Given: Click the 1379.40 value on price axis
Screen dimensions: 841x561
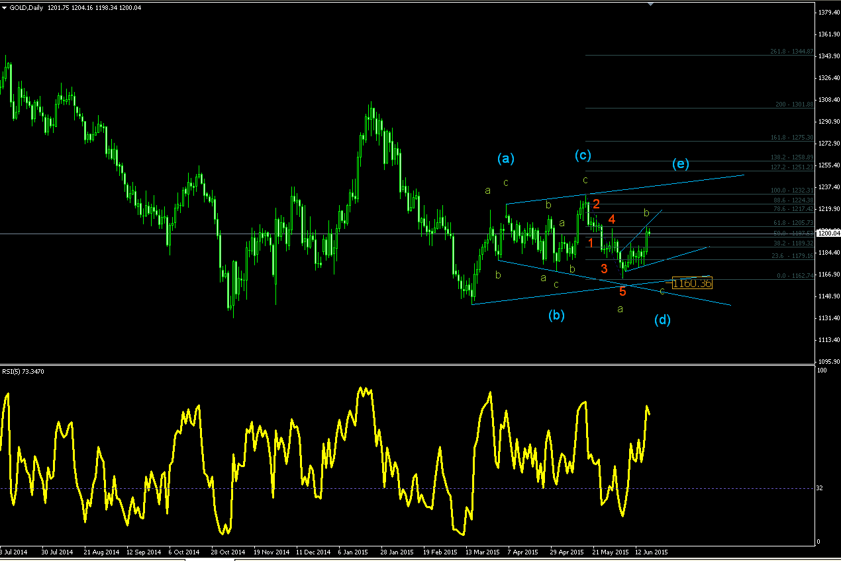Looking at the screenshot, I should (x=828, y=13).
